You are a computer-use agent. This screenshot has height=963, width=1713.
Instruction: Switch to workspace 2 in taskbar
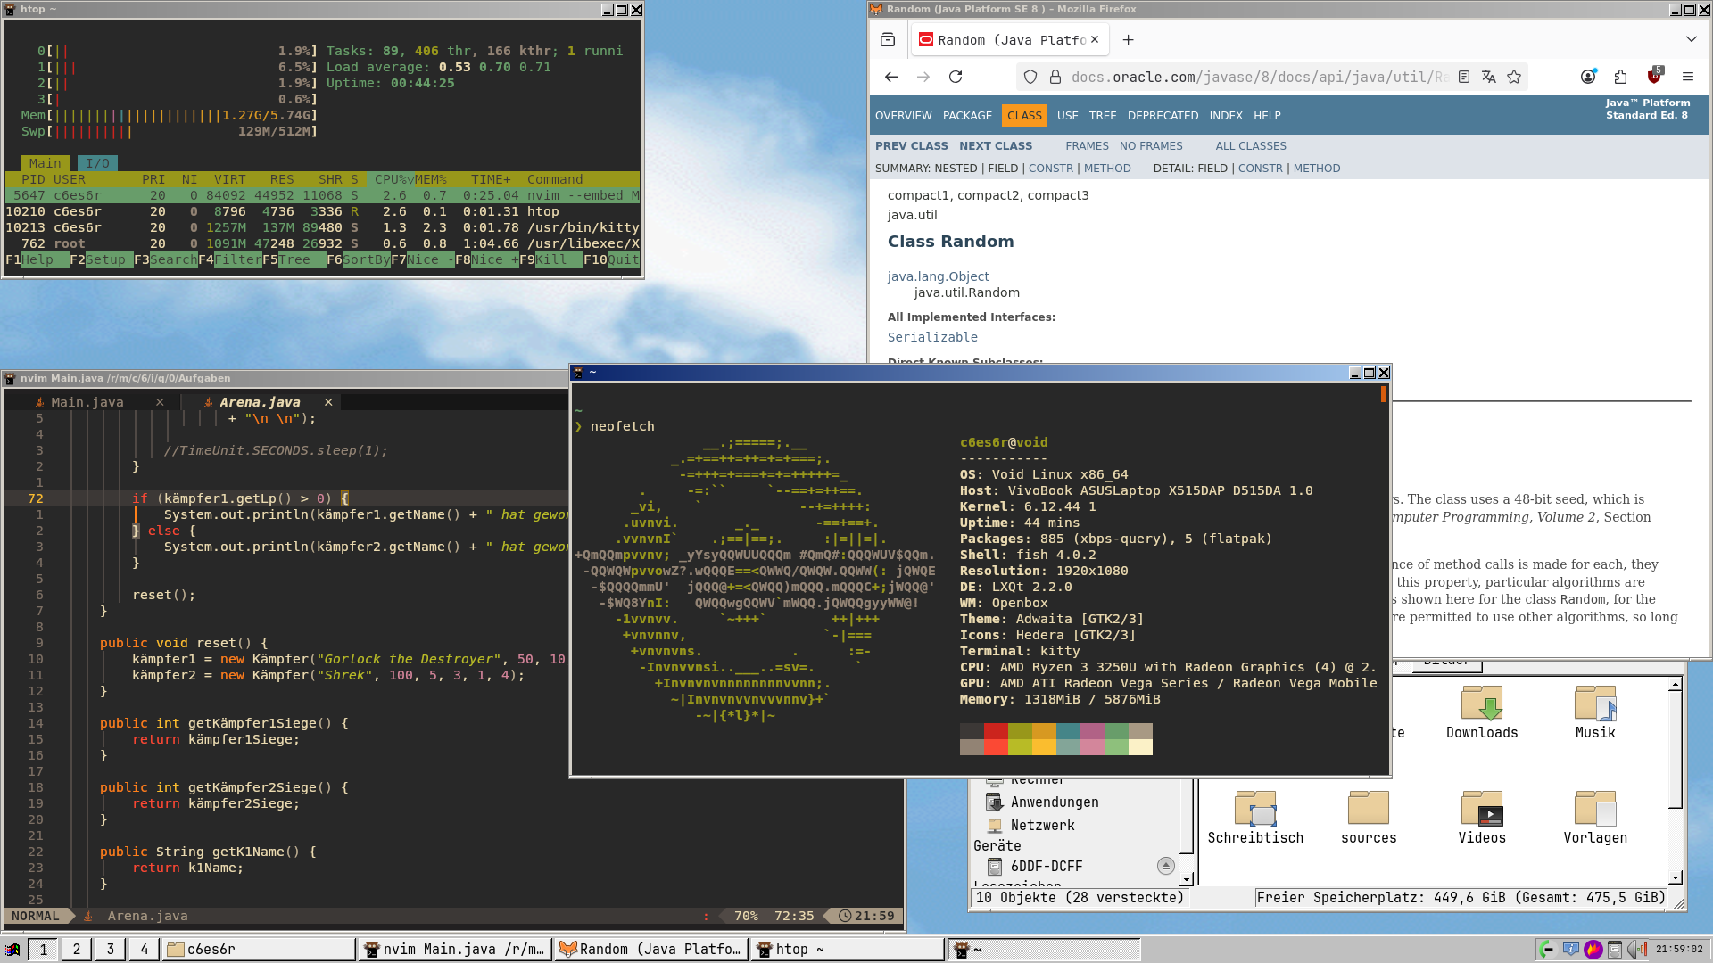(x=77, y=950)
